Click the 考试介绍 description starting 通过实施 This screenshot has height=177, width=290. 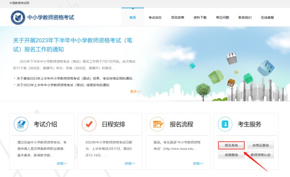pyautogui.click(x=42, y=149)
